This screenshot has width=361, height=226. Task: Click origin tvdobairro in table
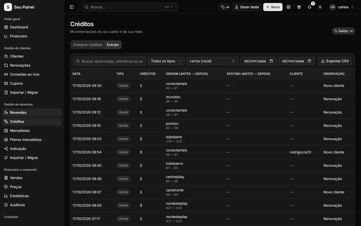click(174, 164)
